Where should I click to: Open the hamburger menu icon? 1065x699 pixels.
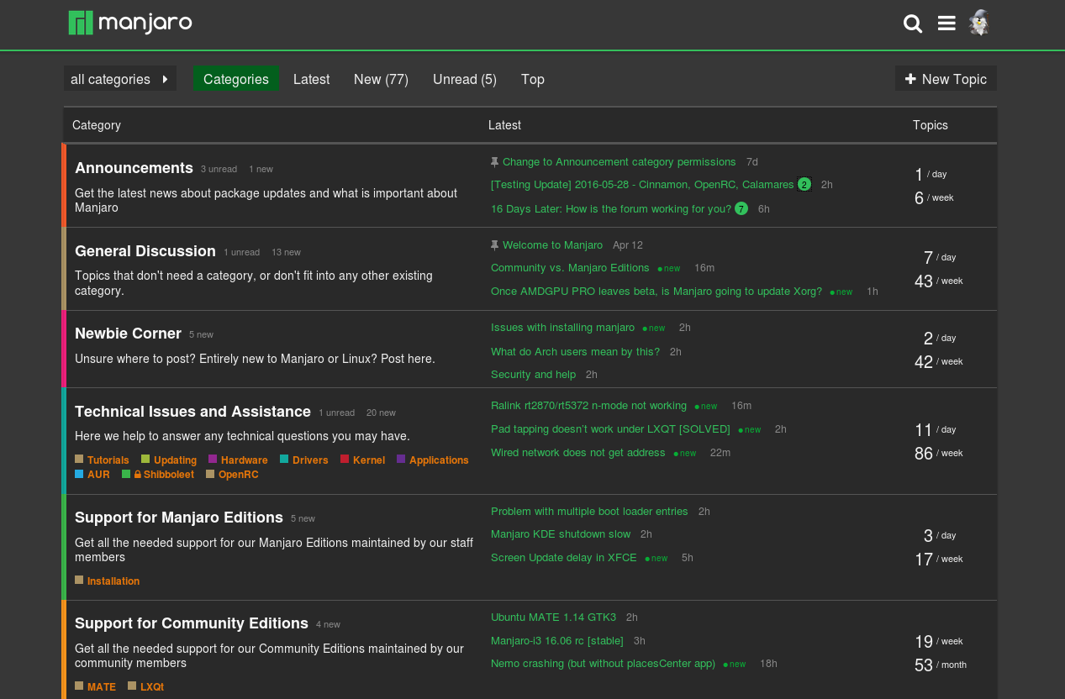946,24
